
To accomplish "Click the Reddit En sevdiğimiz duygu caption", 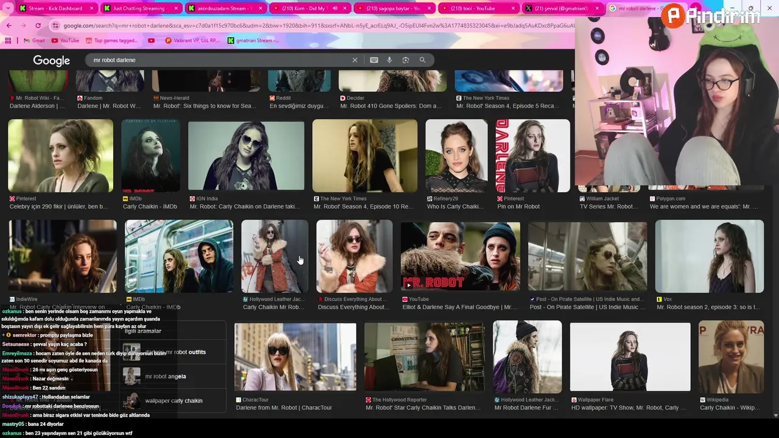I will pos(299,106).
